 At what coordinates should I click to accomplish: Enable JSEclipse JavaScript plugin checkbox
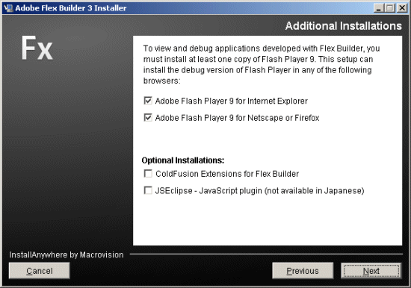pos(148,190)
